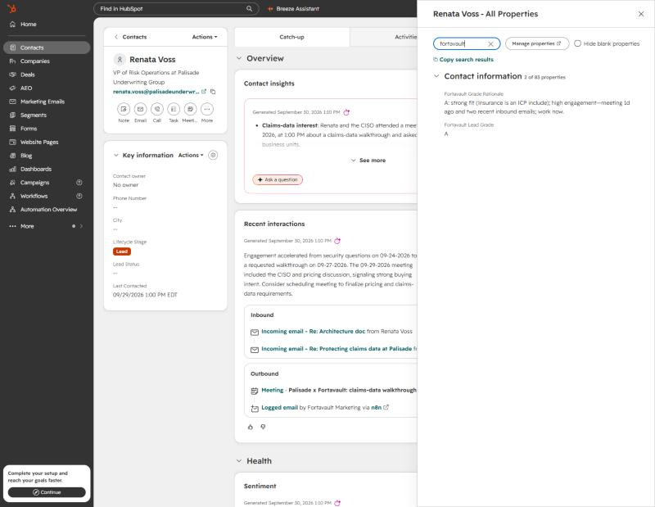Screen dimensions: 655x507
Task: Regenerate Contact insights with the refresh icon
Action: (346, 112)
